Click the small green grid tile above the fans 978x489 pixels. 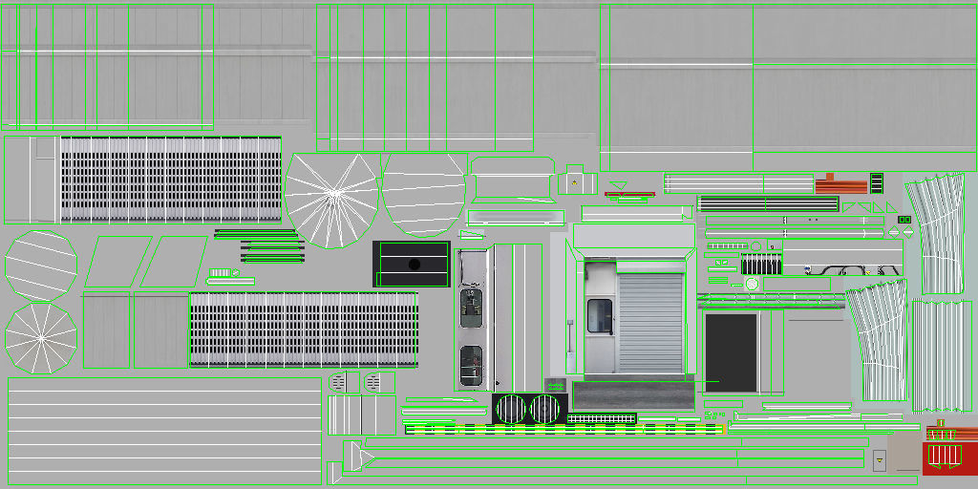(x=555, y=386)
